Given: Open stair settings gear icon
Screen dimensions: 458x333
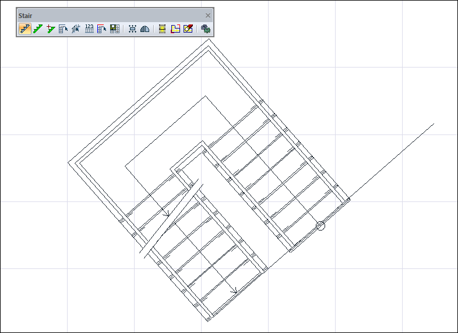Looking at the screenshot, I should pyautogui.click(x=206, y=29).
